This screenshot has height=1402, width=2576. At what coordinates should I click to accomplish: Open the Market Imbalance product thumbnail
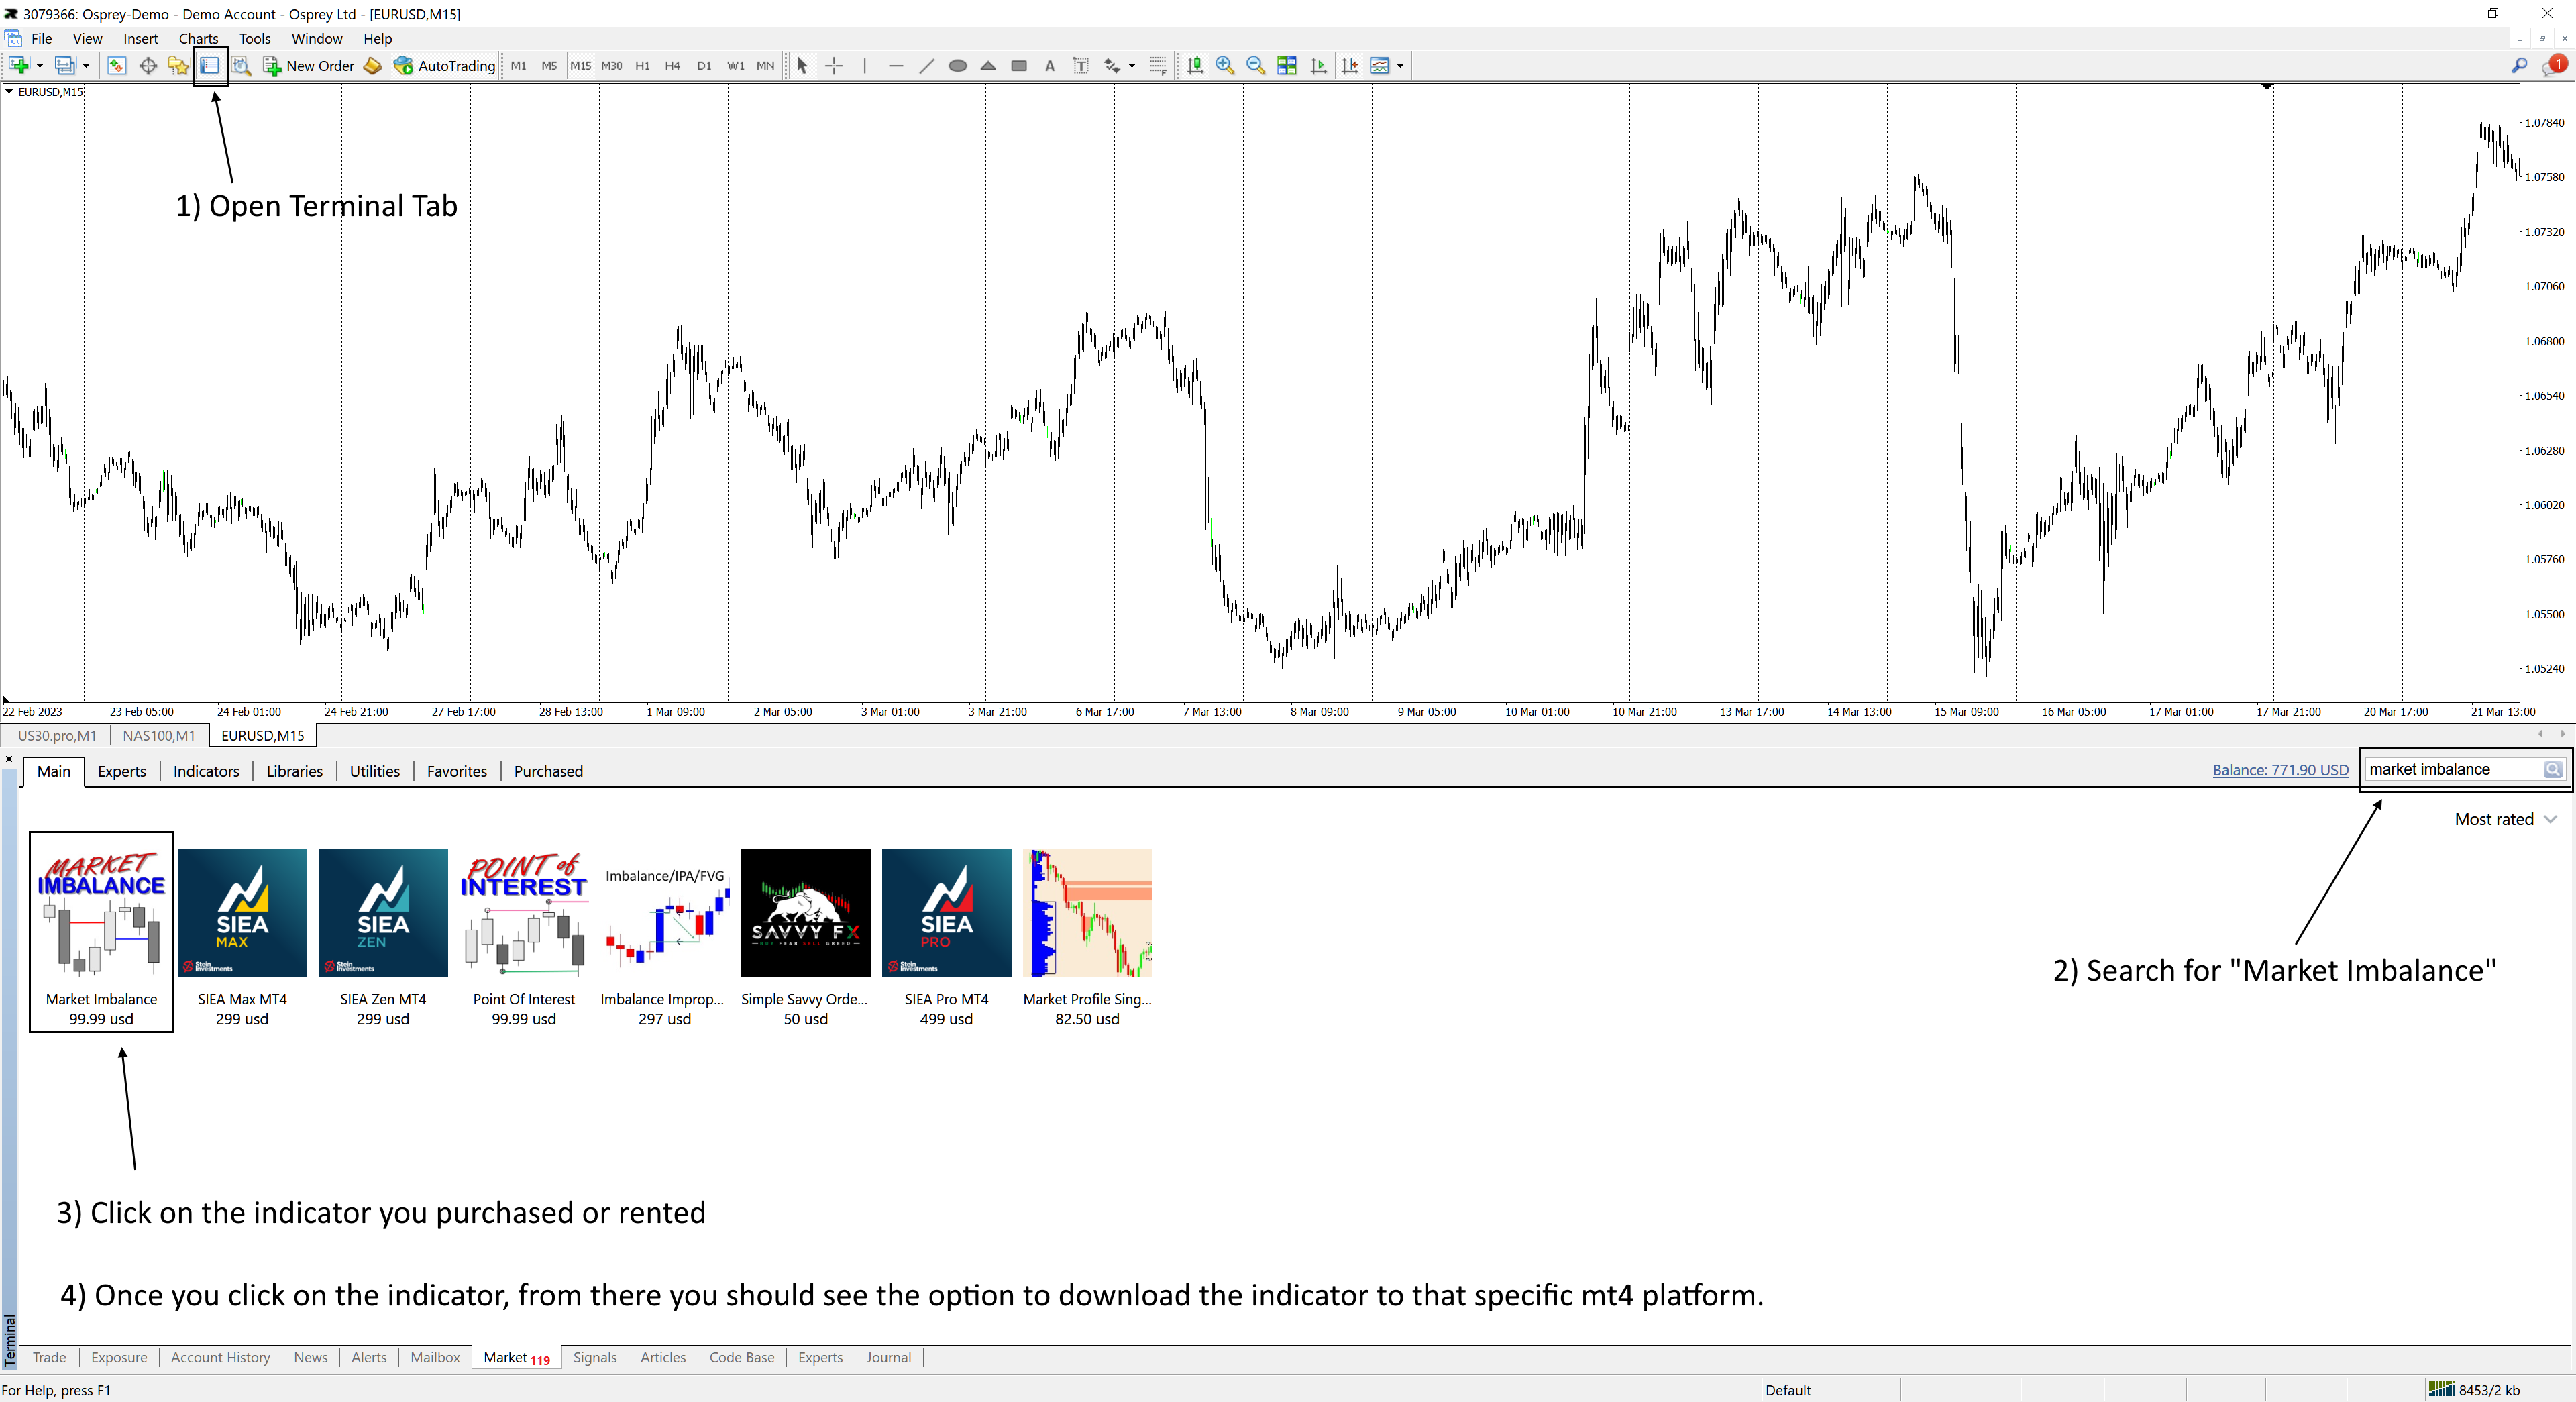[101, 913]
